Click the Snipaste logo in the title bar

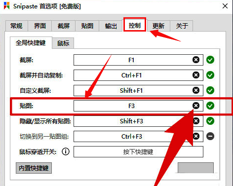(x=6, y=6)
